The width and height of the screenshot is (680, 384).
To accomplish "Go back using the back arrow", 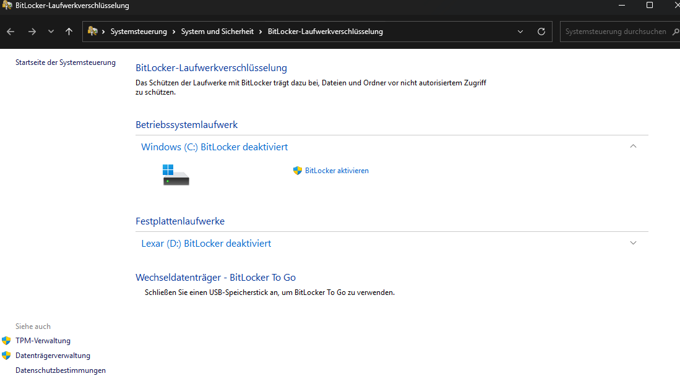I will [x=11, y=32].
